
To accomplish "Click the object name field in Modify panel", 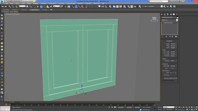I will 169,17.
